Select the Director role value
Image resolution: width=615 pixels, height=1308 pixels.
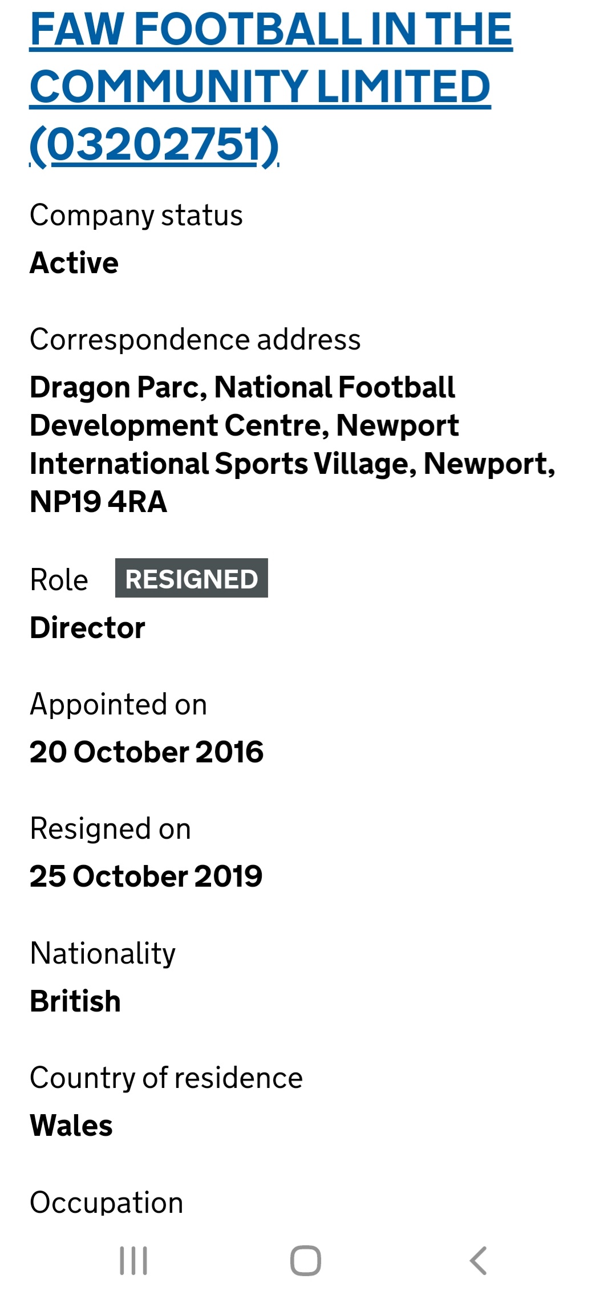click(x=87, y=628)
